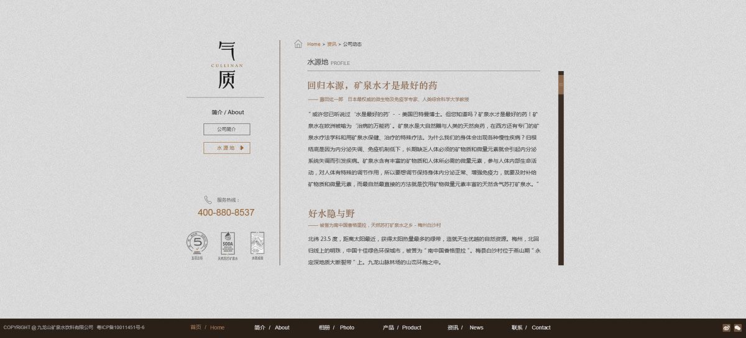Open 资讯 / News in footer navigation
Image resolution: width=746 pixels, height=338 pixels.
pyautogui.click(x=465, y=327)
